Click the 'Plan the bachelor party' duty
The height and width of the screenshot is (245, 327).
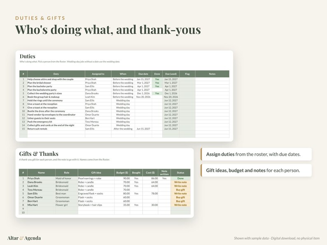coord(40,86)
